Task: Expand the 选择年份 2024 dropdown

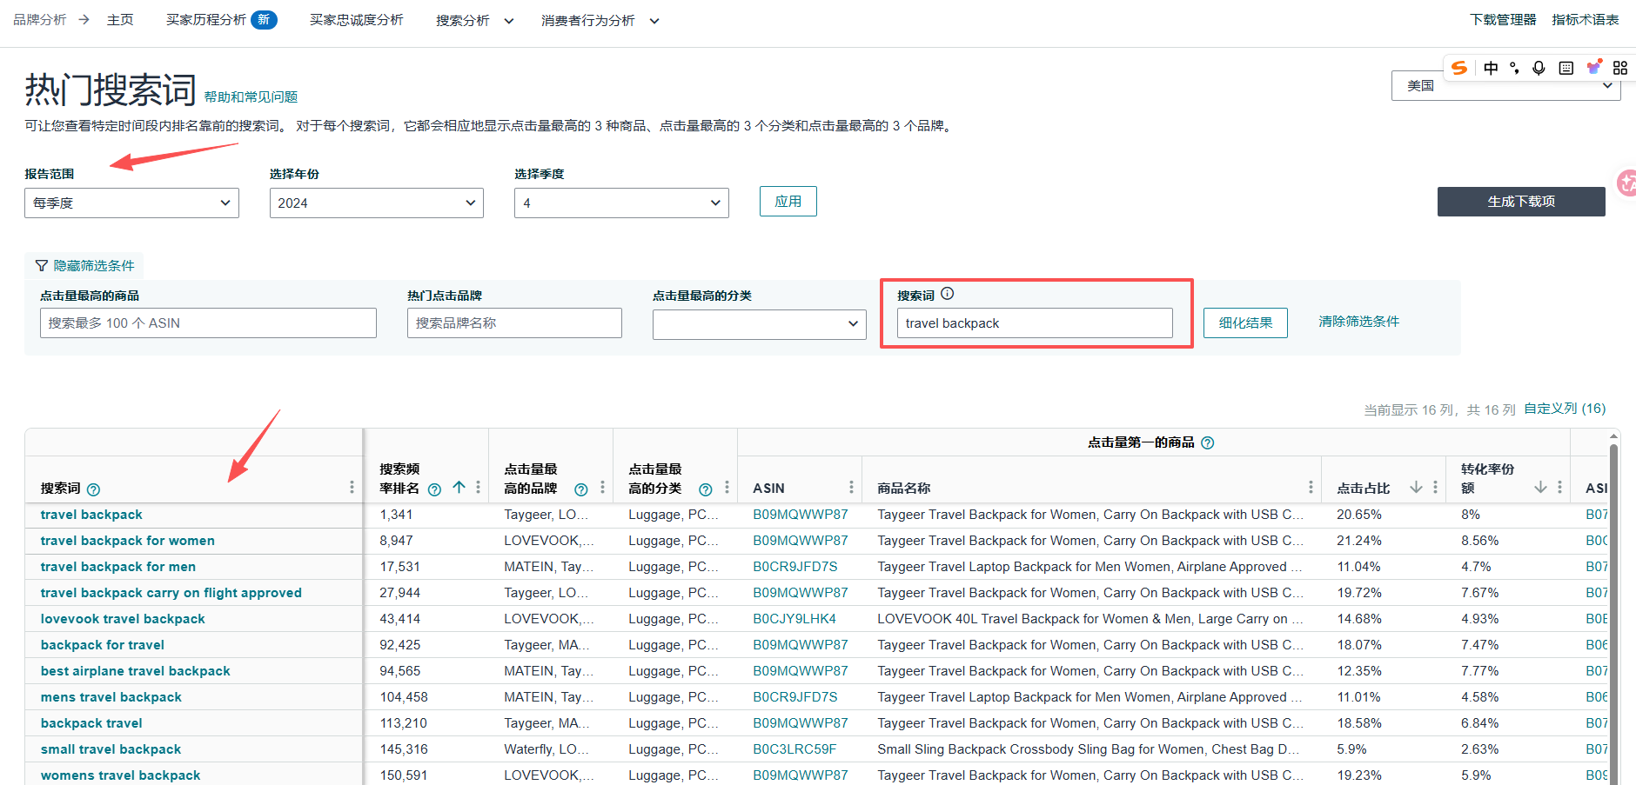Action: (x=376, y=203)
